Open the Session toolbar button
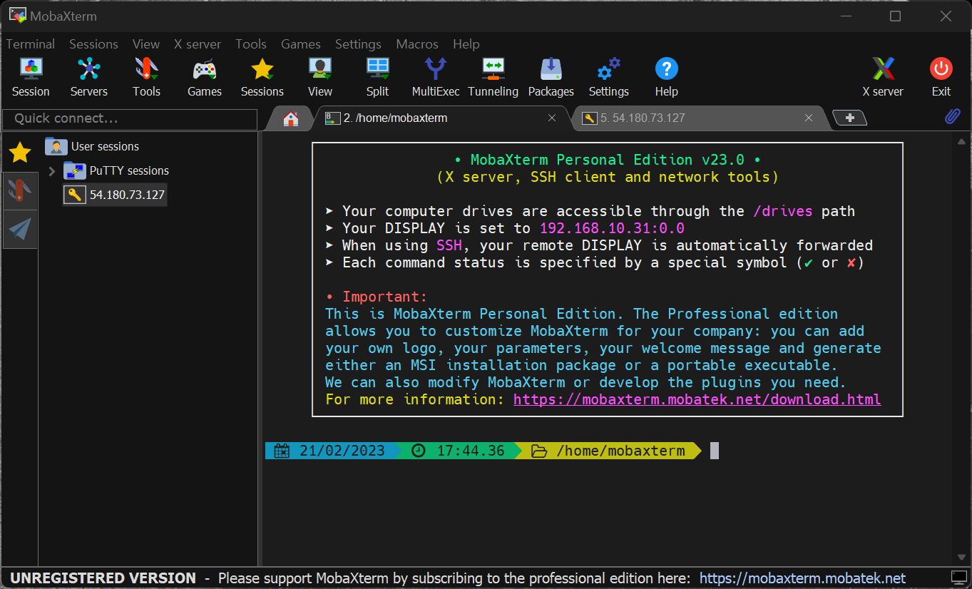 pos(31,77)
